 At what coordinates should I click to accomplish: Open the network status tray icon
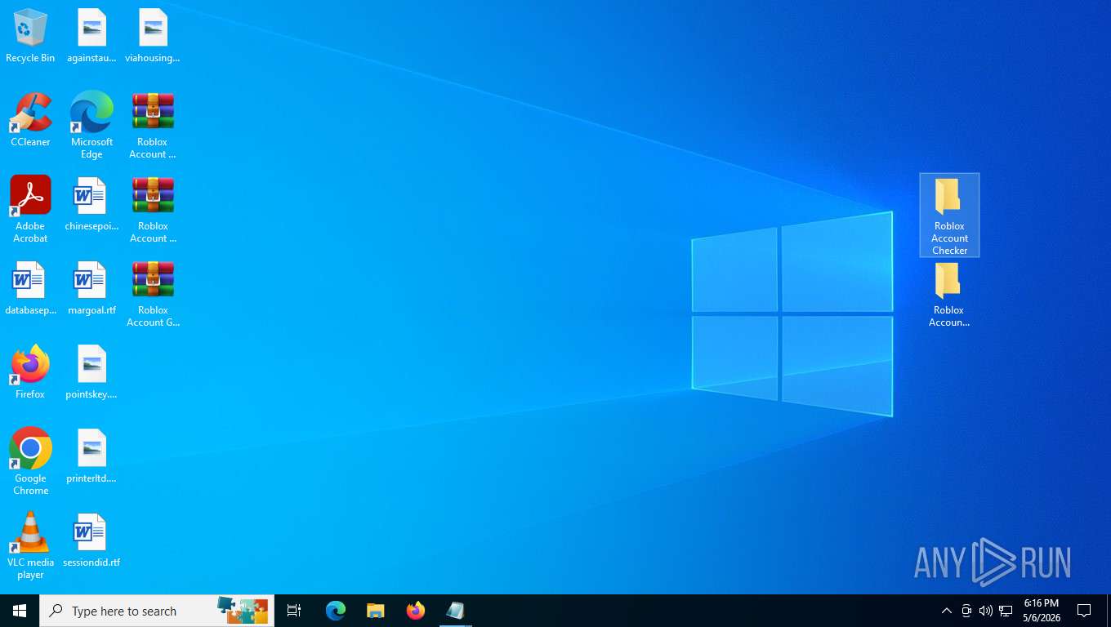[x=1006, y=611]
